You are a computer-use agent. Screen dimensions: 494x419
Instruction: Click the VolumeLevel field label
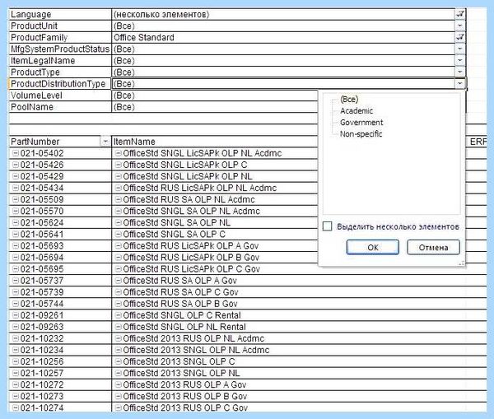point(36,95)
